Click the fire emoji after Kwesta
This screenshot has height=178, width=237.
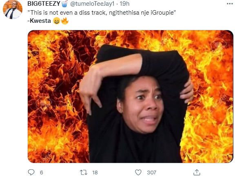(x=65, y=21)
